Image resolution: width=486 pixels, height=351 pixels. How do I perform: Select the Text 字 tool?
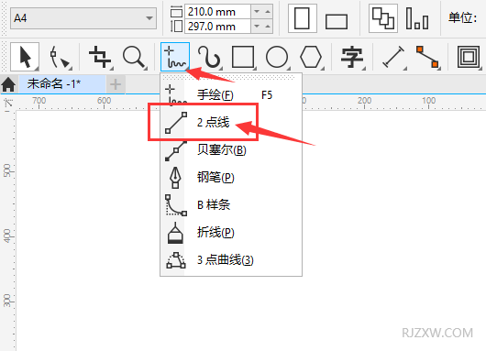[x=352, y=57]
